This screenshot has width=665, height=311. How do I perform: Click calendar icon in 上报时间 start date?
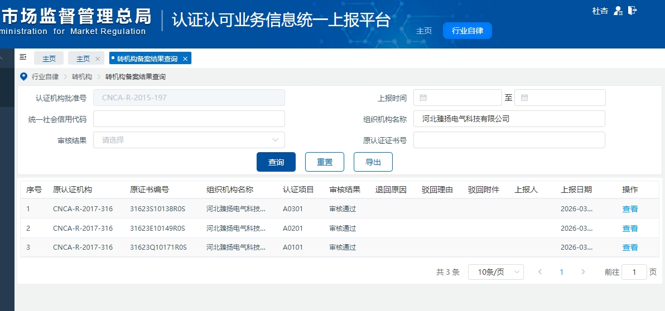click(x=423, y=98)
